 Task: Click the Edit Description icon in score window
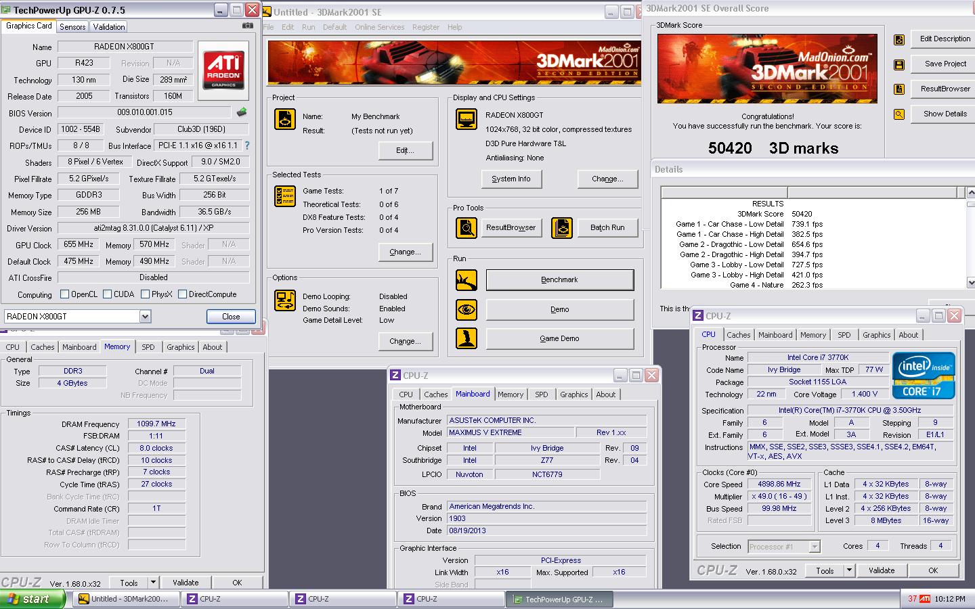tap(899, 40)
